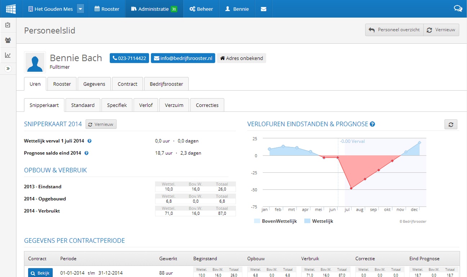Open the chat bubbles icon
This screenshot has width=467, height=277.
[458, 9]
